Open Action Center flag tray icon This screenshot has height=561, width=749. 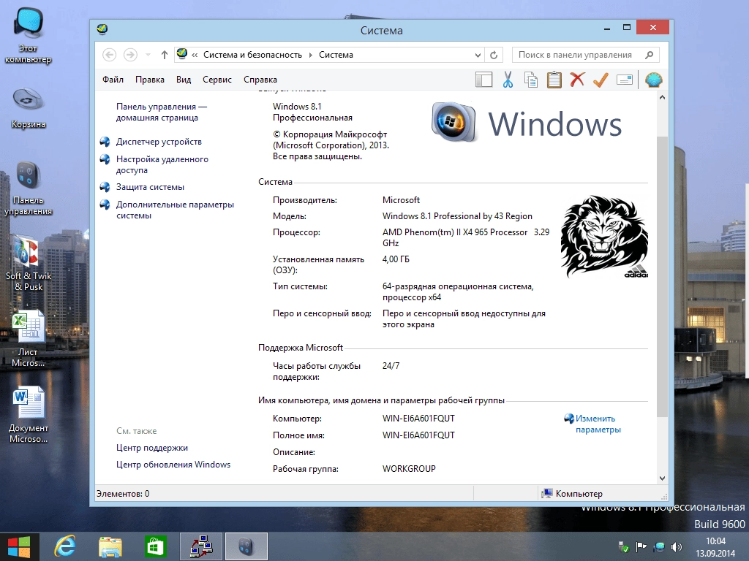pyautogui.click(x=641, y=546)
